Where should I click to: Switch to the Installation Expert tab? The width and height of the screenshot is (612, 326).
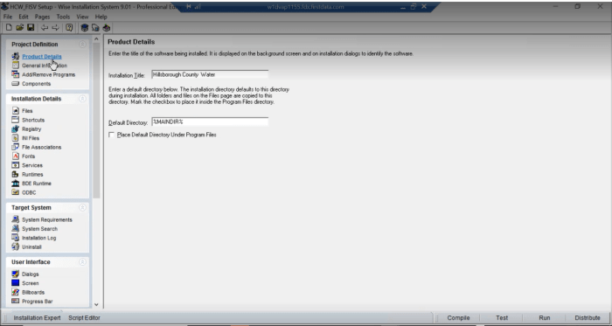click(x=37, y=318)
